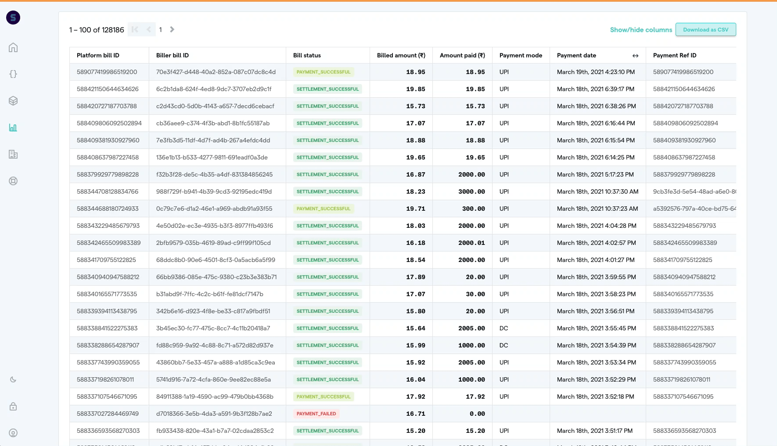The image size is (777, 446).
Task: Open the lock/security sidebar icon
Action: click(13, 407)
